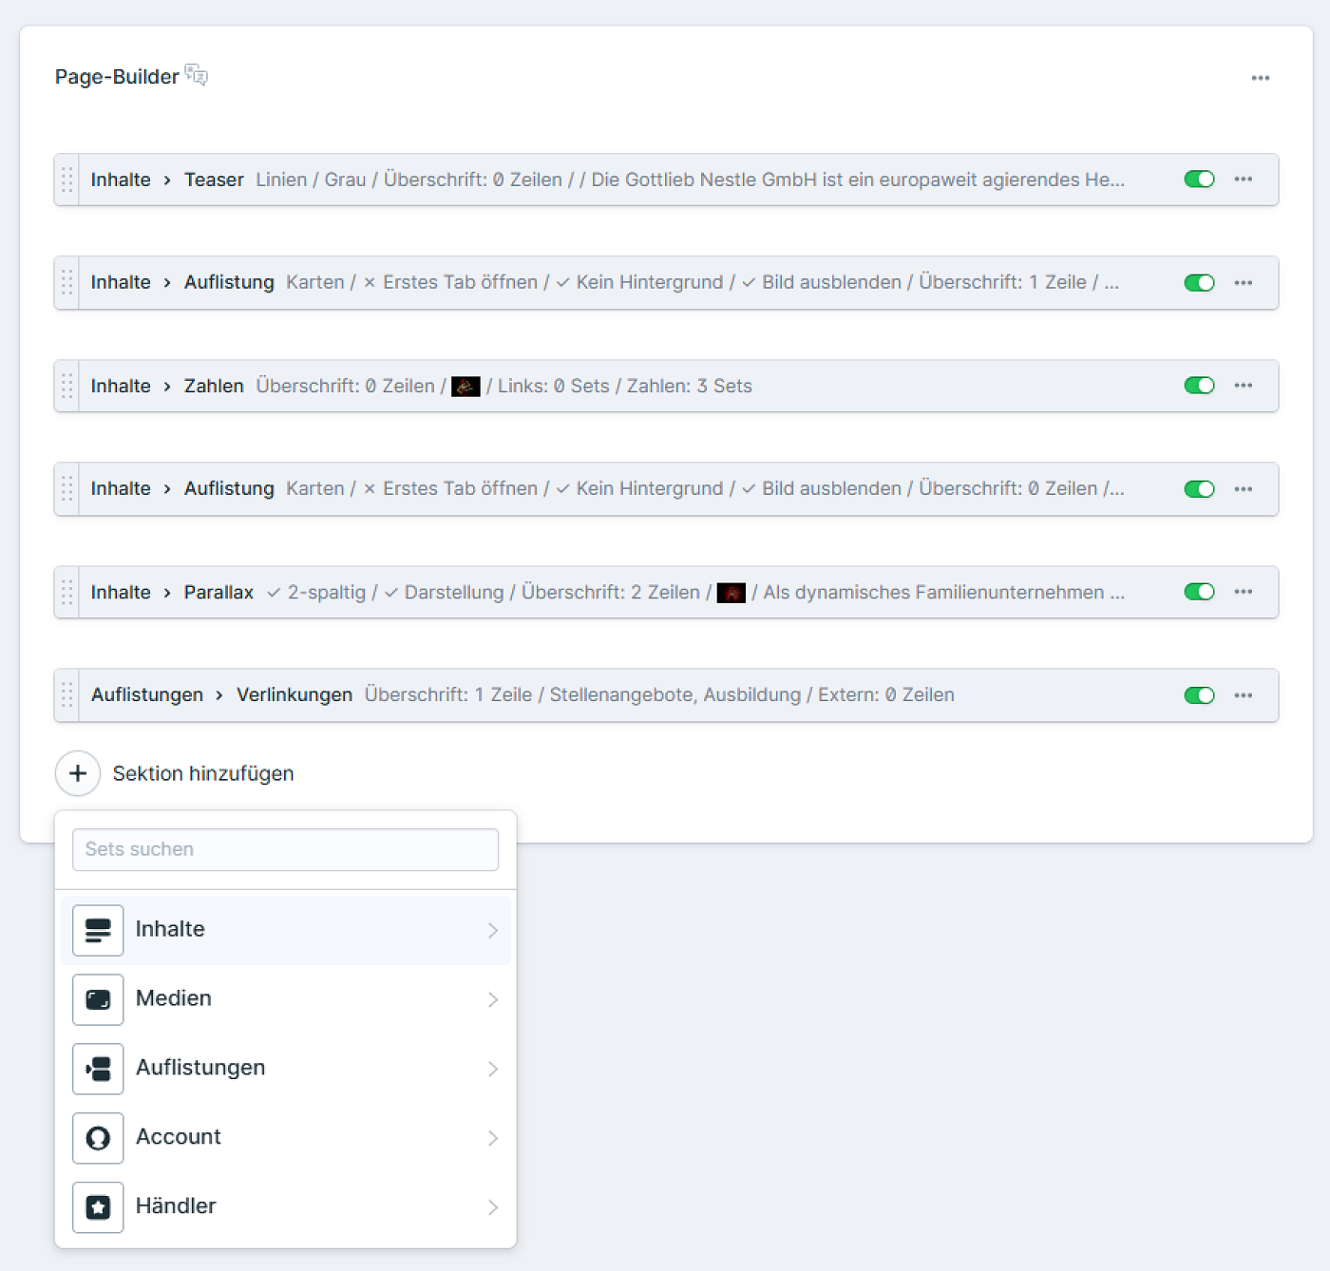Image resolution: width=1330 pixels, height=1271 pixels.
Task: Grab drag handle of Teaser row
Action: (x=66, y=180)
